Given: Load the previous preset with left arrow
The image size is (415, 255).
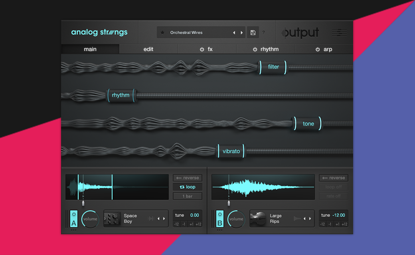Looking at the screenshot, I should pos(234,33).
